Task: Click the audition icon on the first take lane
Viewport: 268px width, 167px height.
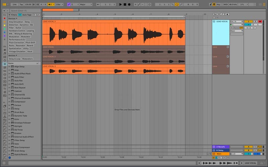Action: point(228,47)
